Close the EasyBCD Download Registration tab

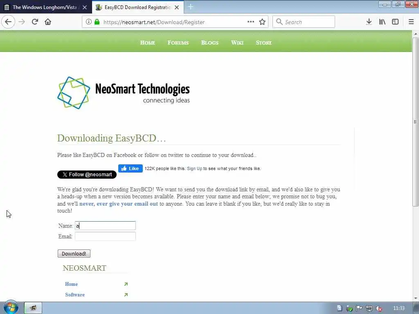(177, 7)
